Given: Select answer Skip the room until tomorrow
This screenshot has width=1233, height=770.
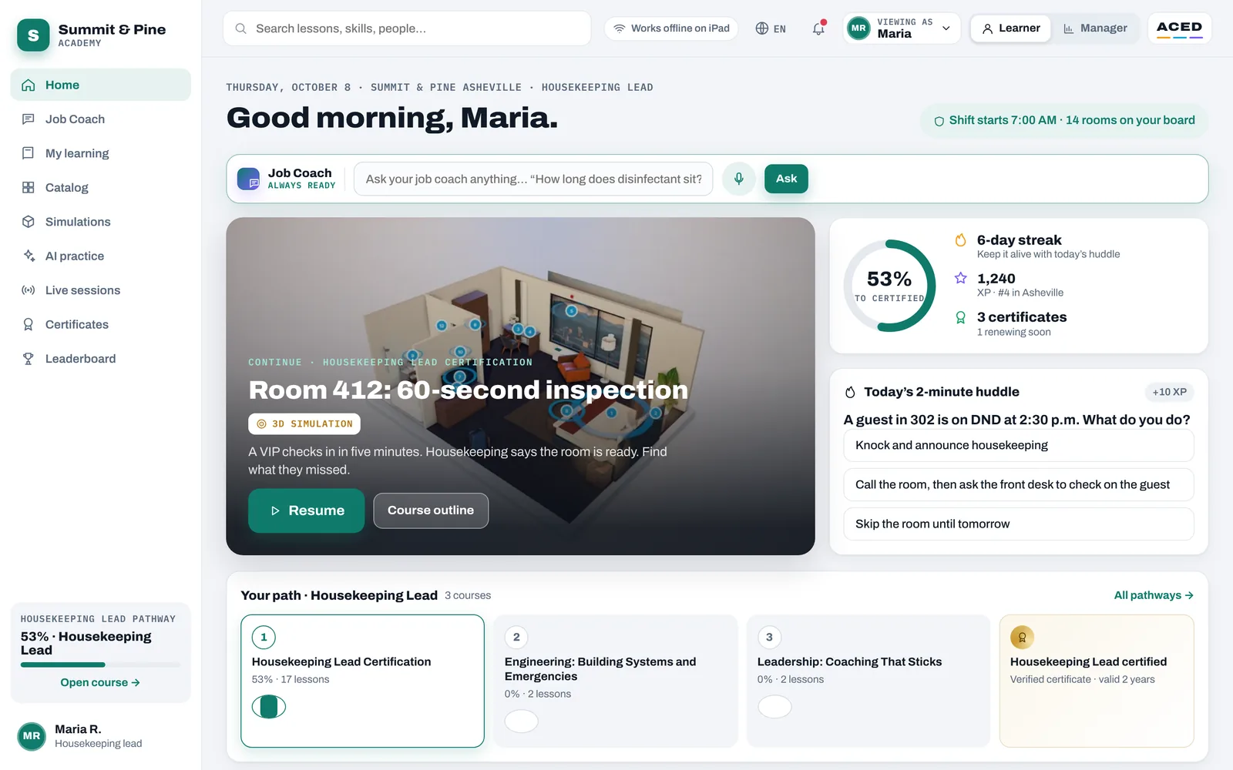Looking at the screenshot, I should pos(1019,524).
